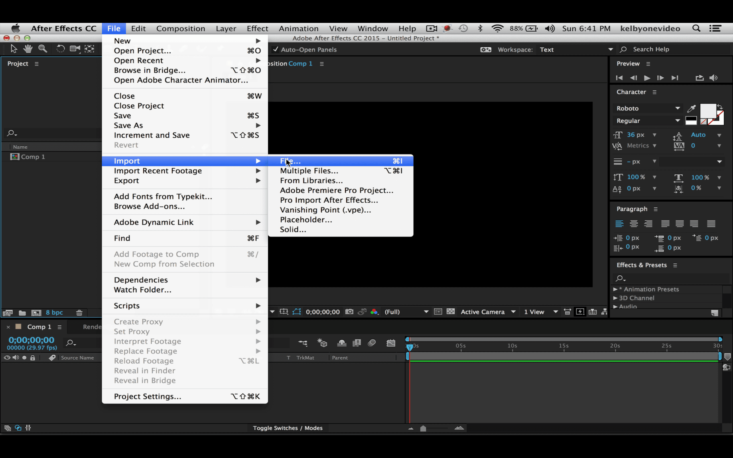Select the Zoom tool
The image size is (733, 458).
43,48
